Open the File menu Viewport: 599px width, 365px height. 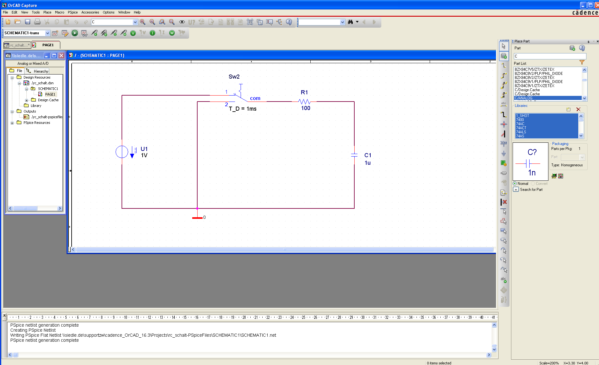(x=5, y=12)
